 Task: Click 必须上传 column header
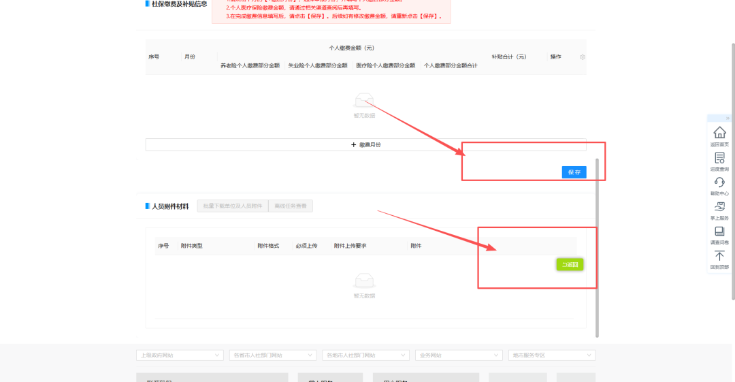[306, 246]
